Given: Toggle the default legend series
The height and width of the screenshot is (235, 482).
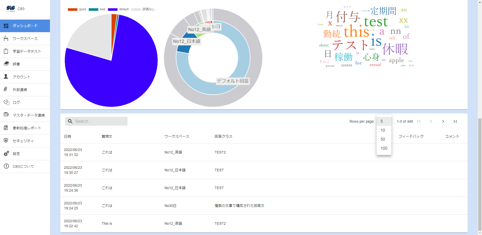Looking at the screenshot, I should (118, 9).
